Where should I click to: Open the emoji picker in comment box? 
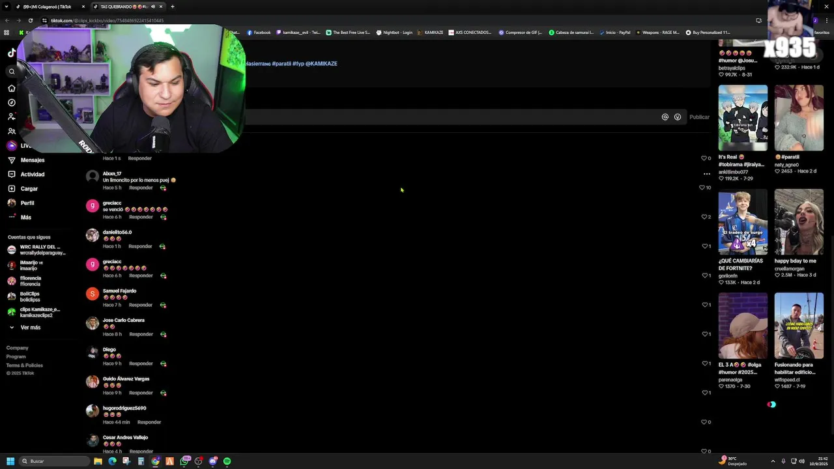(x=678, y=117)
